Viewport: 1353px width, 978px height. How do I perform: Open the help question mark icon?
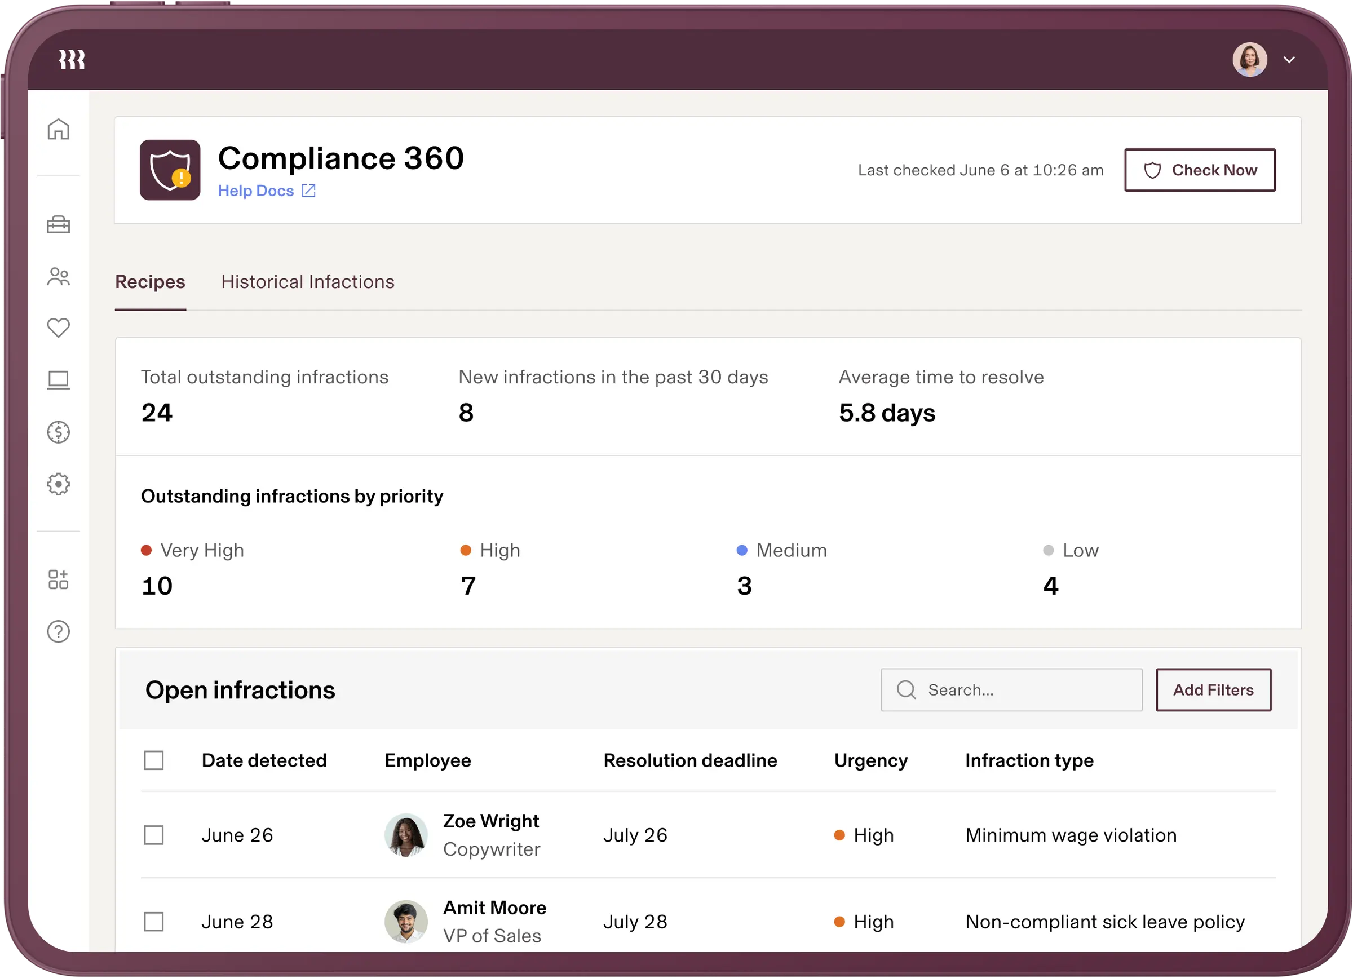coord(59,631)
